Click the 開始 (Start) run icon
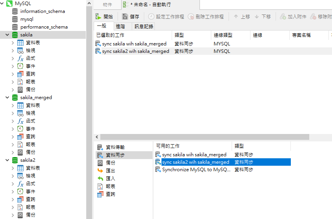 pos(98,16)
